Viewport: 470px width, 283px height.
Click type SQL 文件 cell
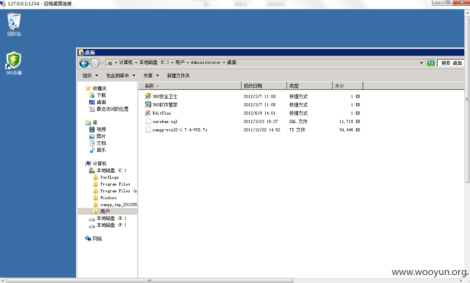pos(298,121)
